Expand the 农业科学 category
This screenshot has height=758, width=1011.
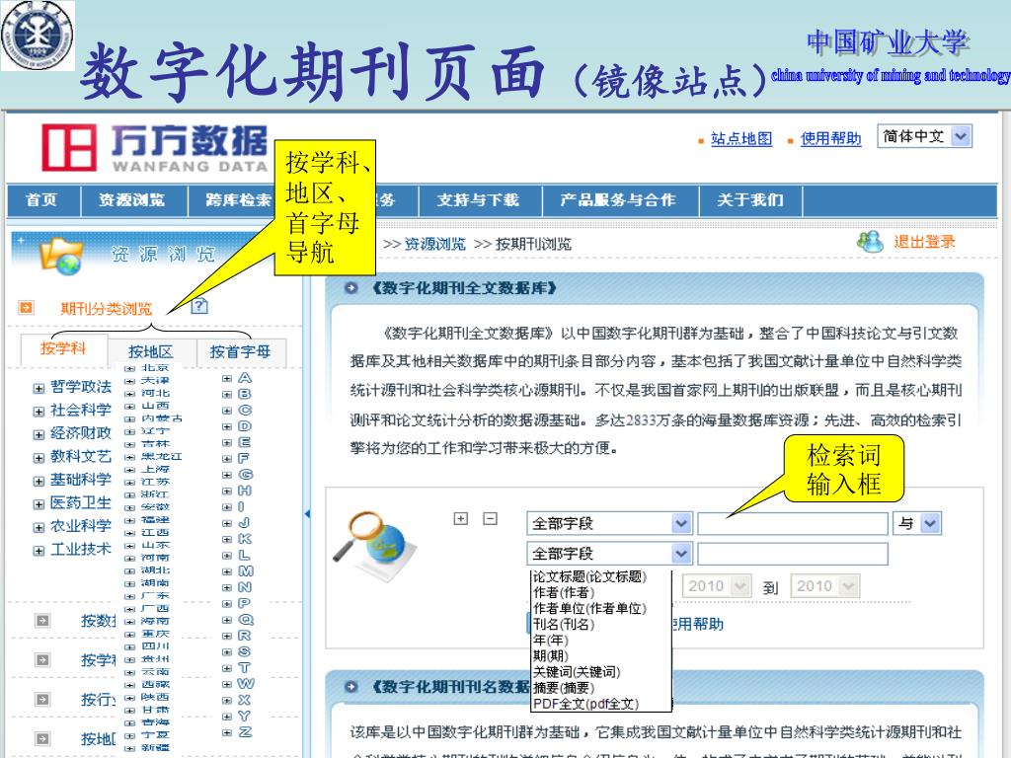(39, 527)
